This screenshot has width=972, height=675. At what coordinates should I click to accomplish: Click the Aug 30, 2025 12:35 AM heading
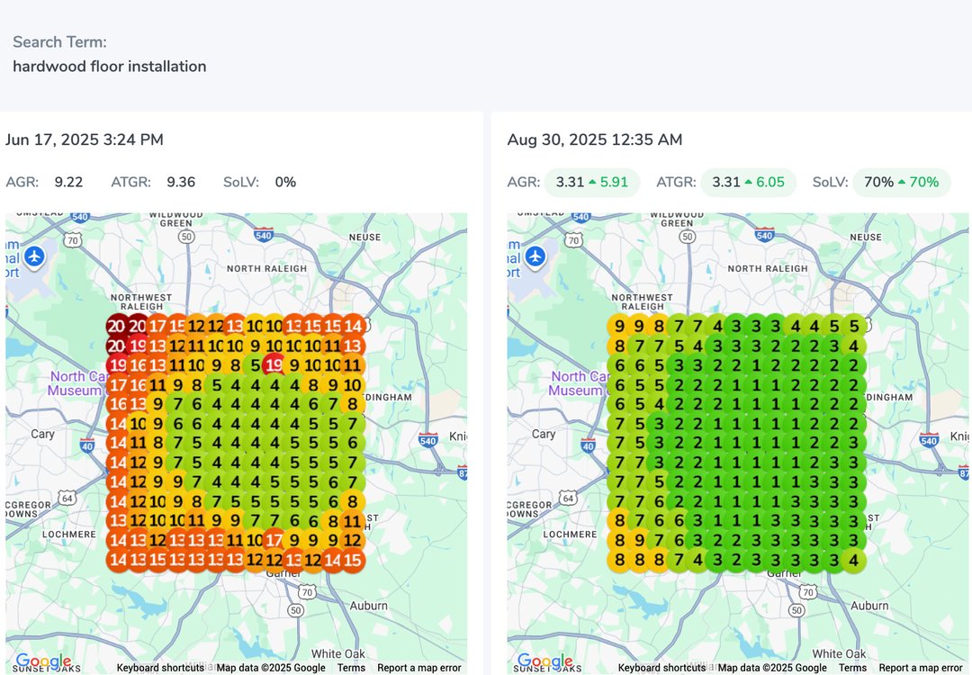tap(594, 139)
